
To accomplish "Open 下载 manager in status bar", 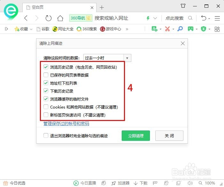I will tap(140, 183).
